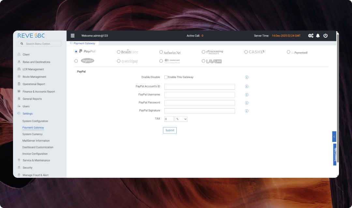Open the settings gears icon in header
The image size is (352, 208).
(x=311, y=36)
